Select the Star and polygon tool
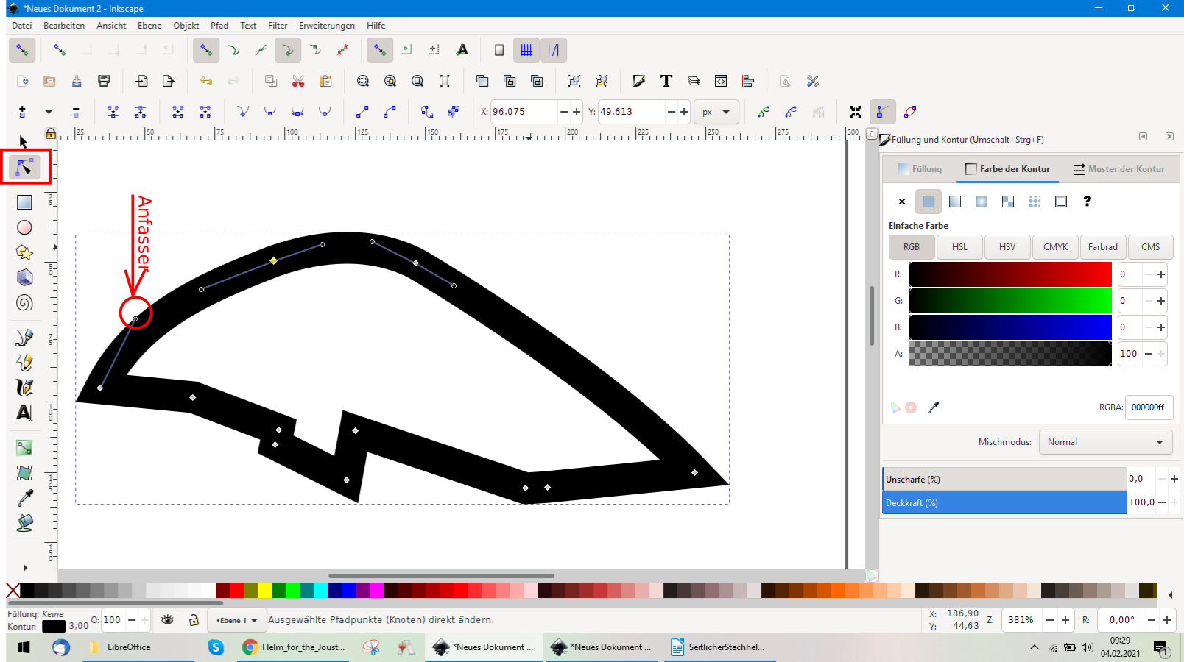The image size is (1184, 662). coord(24,252)
